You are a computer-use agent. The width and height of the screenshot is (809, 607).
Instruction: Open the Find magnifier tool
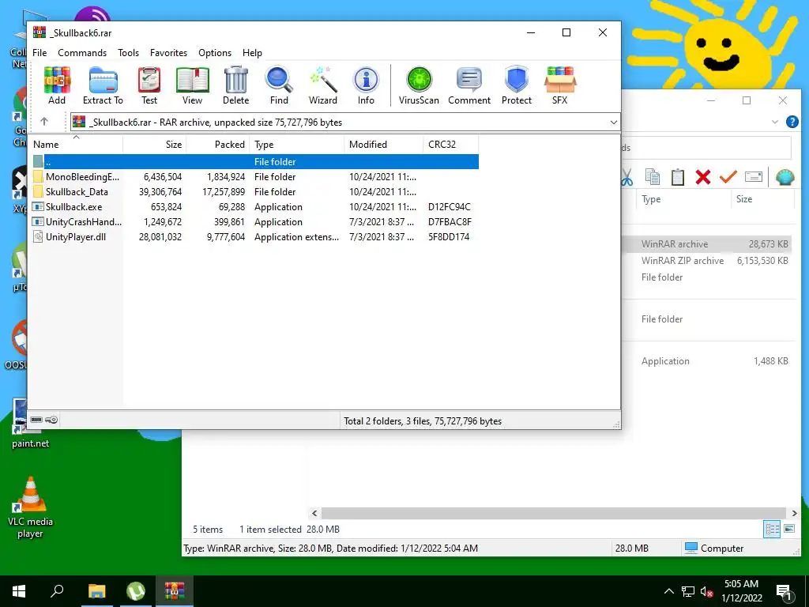(279, 85)
